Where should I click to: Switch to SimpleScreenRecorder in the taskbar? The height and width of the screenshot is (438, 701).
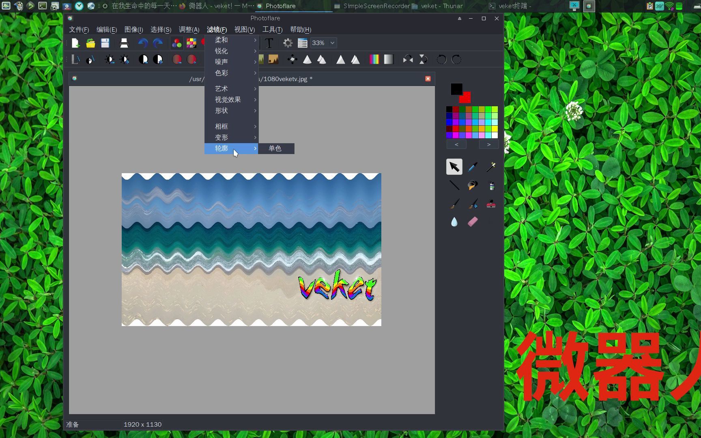click(372, 6)
